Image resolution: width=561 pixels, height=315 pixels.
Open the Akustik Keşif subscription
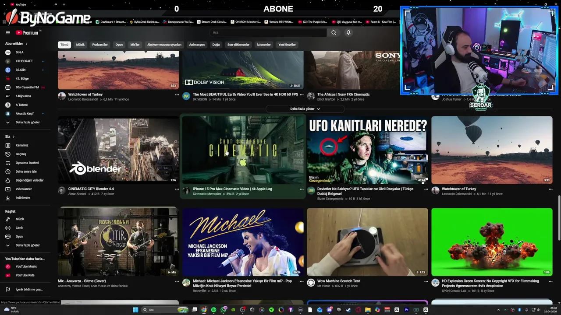[25, 113]
